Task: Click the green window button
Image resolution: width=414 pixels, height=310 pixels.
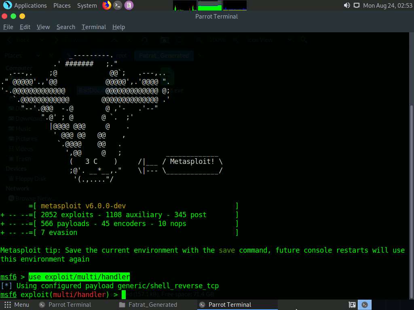Action: [x=13, y=16]
